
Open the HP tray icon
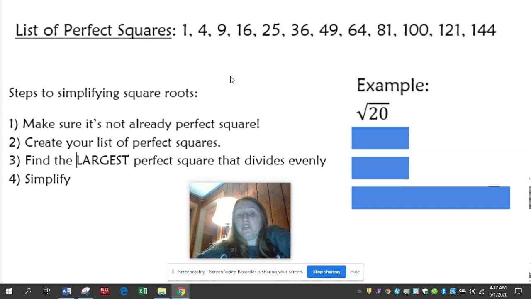click(x=397, y=291)
